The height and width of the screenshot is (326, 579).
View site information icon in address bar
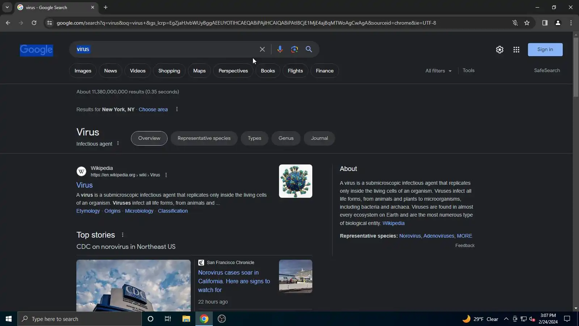[50, 23]
